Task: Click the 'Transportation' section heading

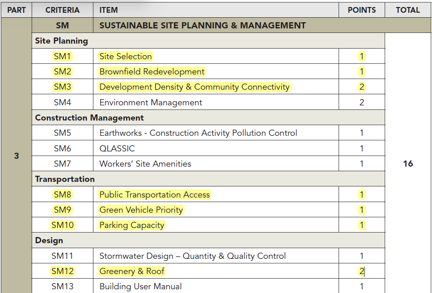Action: tap(65, 179)
